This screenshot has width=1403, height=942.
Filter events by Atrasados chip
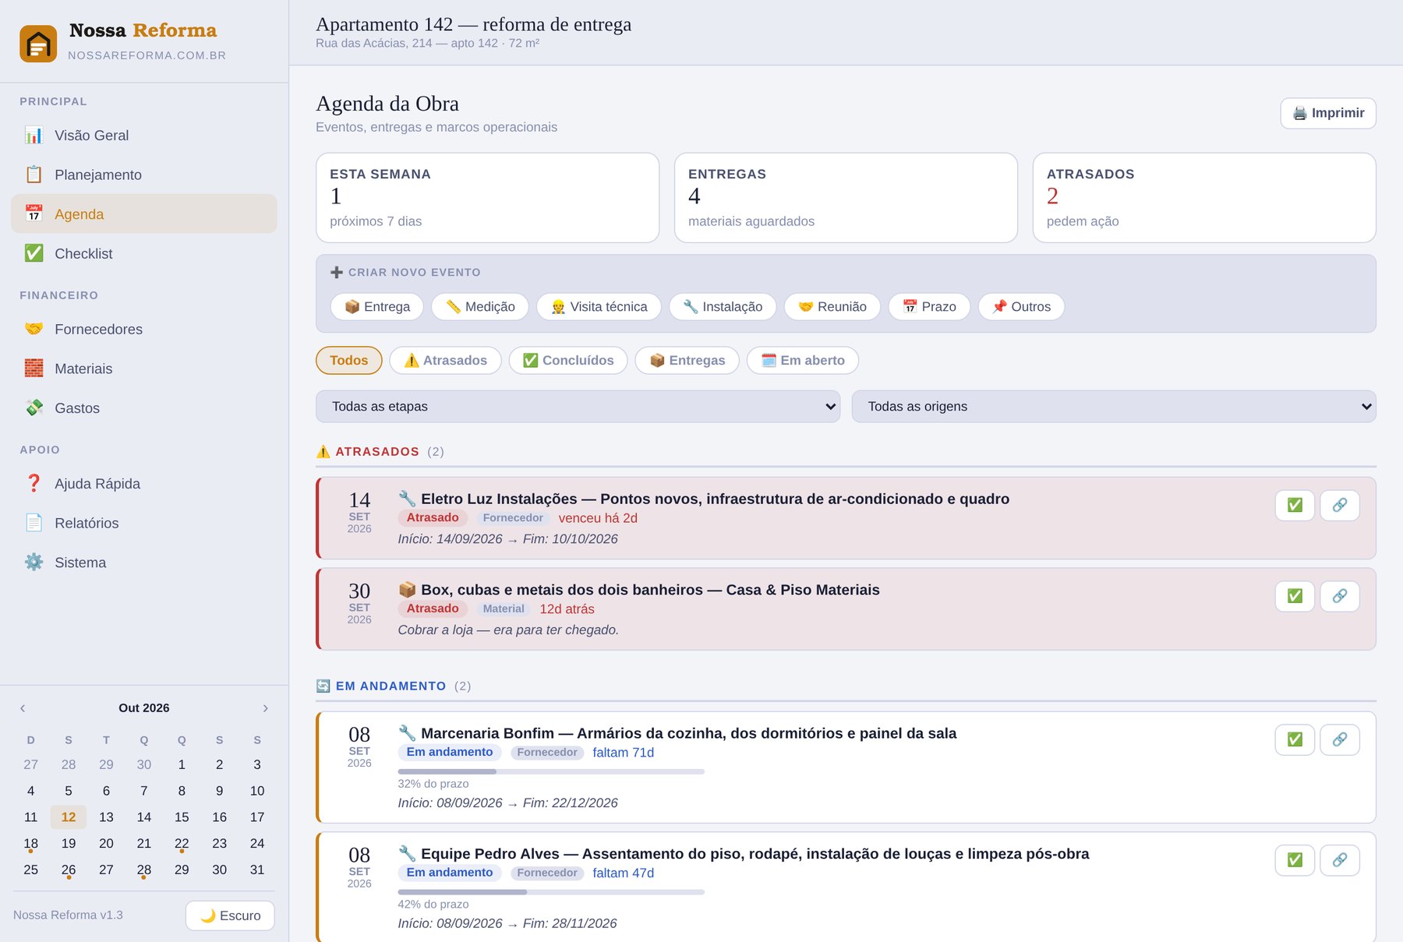coord(445,360)
